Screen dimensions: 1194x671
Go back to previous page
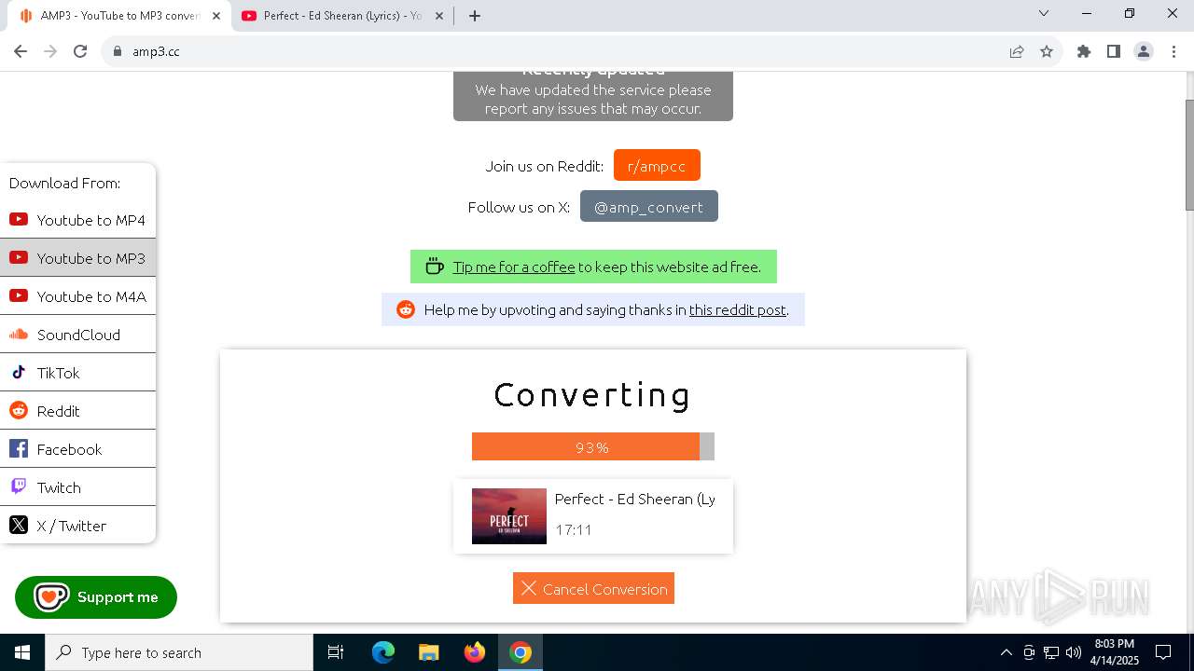click(x=21, y=51)
